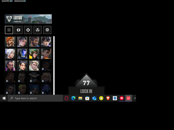This screenshot has width=174, height=130.
Task: Open Brave browser from taskbar
Action: [x=108, y=98]
